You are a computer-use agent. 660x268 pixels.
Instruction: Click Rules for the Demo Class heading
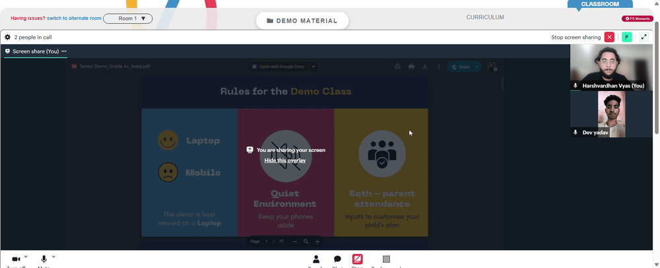coord(285,91)
